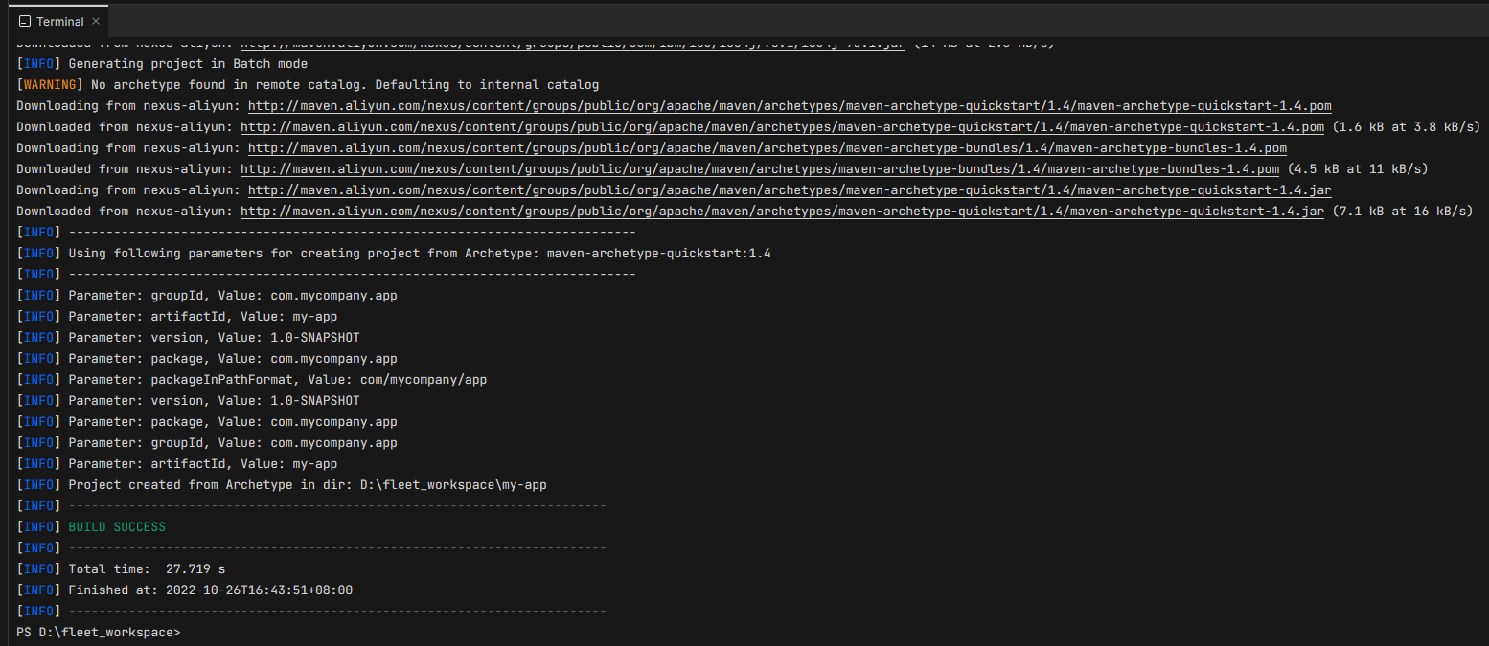Click the PS D:\fleet_workspace> command prompt
This screenshot has height=646, width=1489.
pyautogui.click(x=98, y=633)
